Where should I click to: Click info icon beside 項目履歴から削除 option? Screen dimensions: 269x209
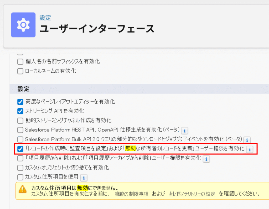206,159
